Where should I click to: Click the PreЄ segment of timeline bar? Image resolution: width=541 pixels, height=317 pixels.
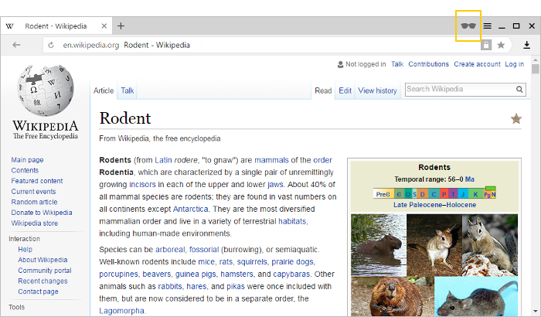tap(383, 194)
